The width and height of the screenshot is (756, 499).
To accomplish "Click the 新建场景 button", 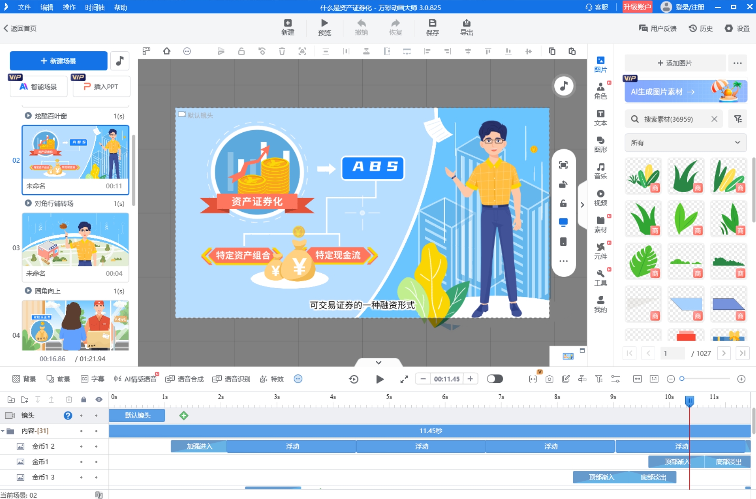I will [x=59, y=61].
